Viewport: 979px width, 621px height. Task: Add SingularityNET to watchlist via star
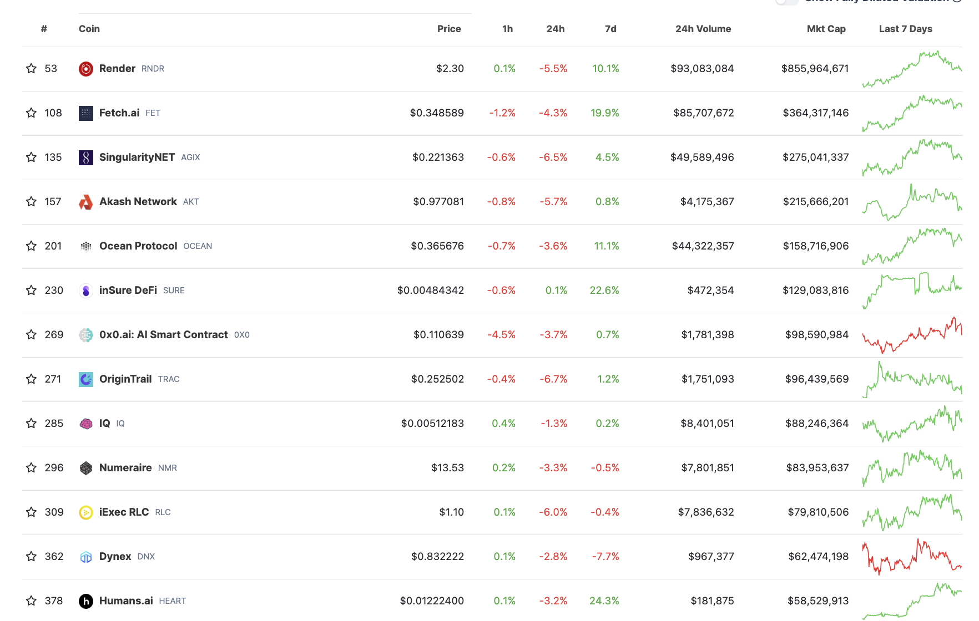(31, 157)
